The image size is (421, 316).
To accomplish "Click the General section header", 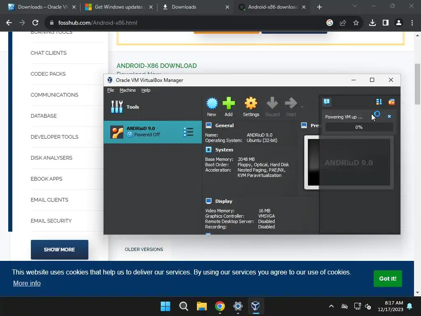I will [224, 125].
